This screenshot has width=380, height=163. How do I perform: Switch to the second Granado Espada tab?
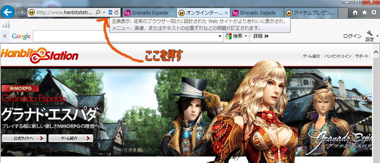tap(258, 13)
